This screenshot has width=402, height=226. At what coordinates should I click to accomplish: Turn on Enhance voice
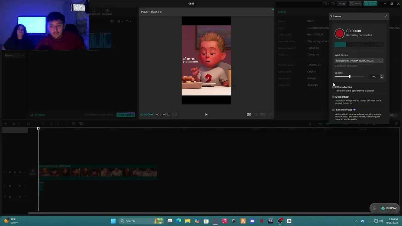pos(334,110)
